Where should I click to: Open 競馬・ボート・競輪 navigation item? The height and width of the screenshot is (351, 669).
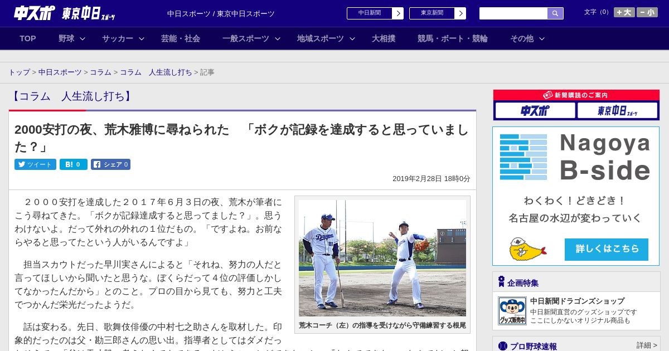point(453,38)
